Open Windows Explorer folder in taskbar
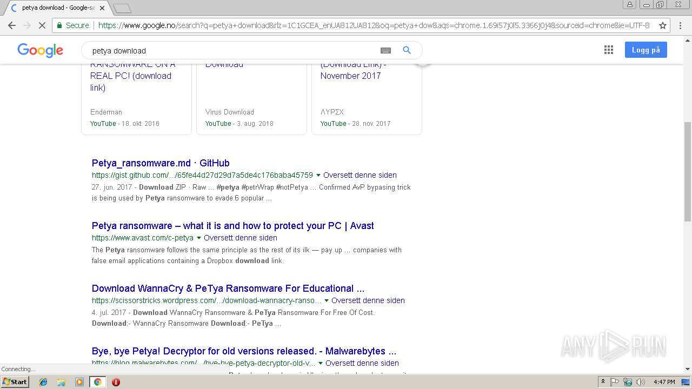This screenshot has height=389, width=692. (x=61, y=382)
